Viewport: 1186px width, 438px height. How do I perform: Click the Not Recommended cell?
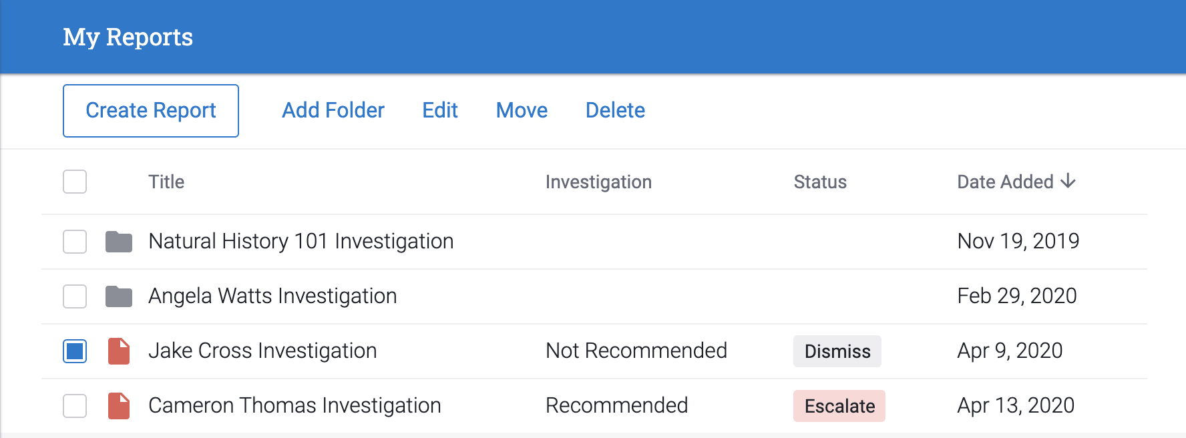click(x=636, y=351)
